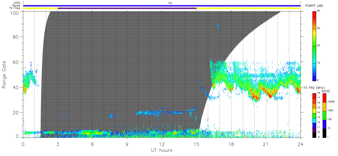
Task: Click the POWER (dB) legend title
Action: coord(314,6)
